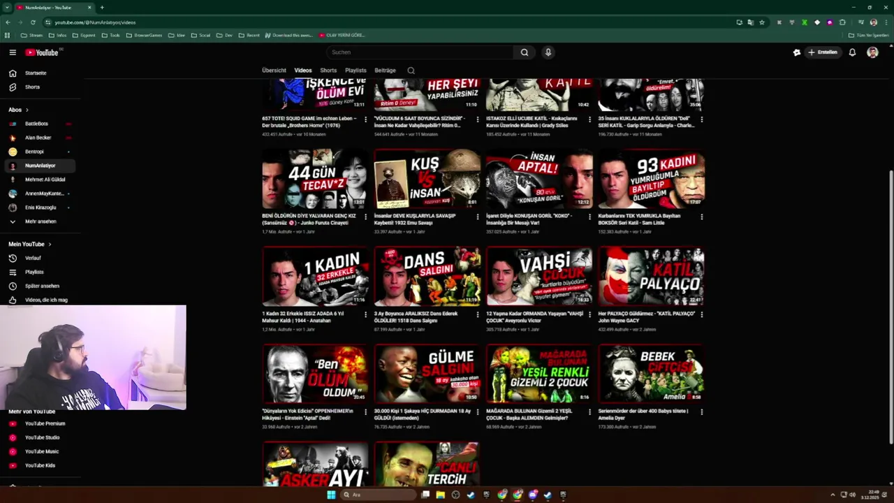This screenshot has height=503, width=894.
Task: Open options menu for Amelia Dyer video
Action: 702,411
